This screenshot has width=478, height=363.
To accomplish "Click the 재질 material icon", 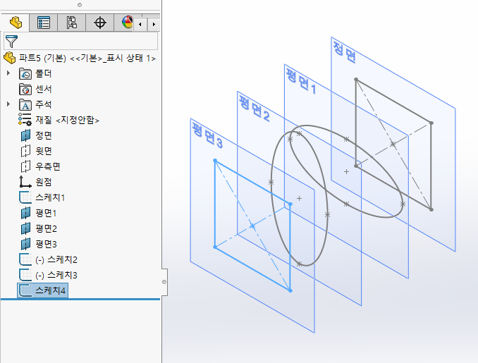I will coord(25,120).
